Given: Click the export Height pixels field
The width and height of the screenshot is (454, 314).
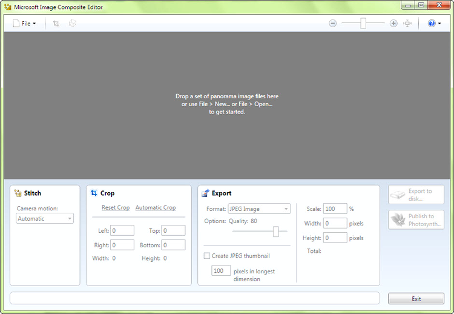Looking at the screenshot, I should click(335, 238).
